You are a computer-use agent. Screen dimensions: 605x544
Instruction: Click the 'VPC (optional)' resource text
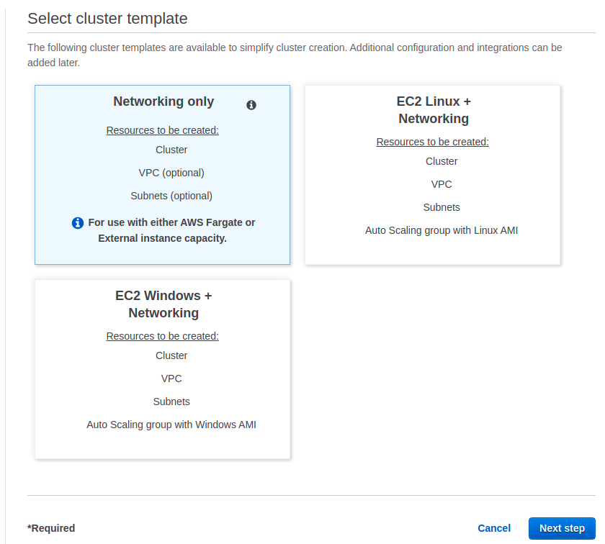coord(171,173)
